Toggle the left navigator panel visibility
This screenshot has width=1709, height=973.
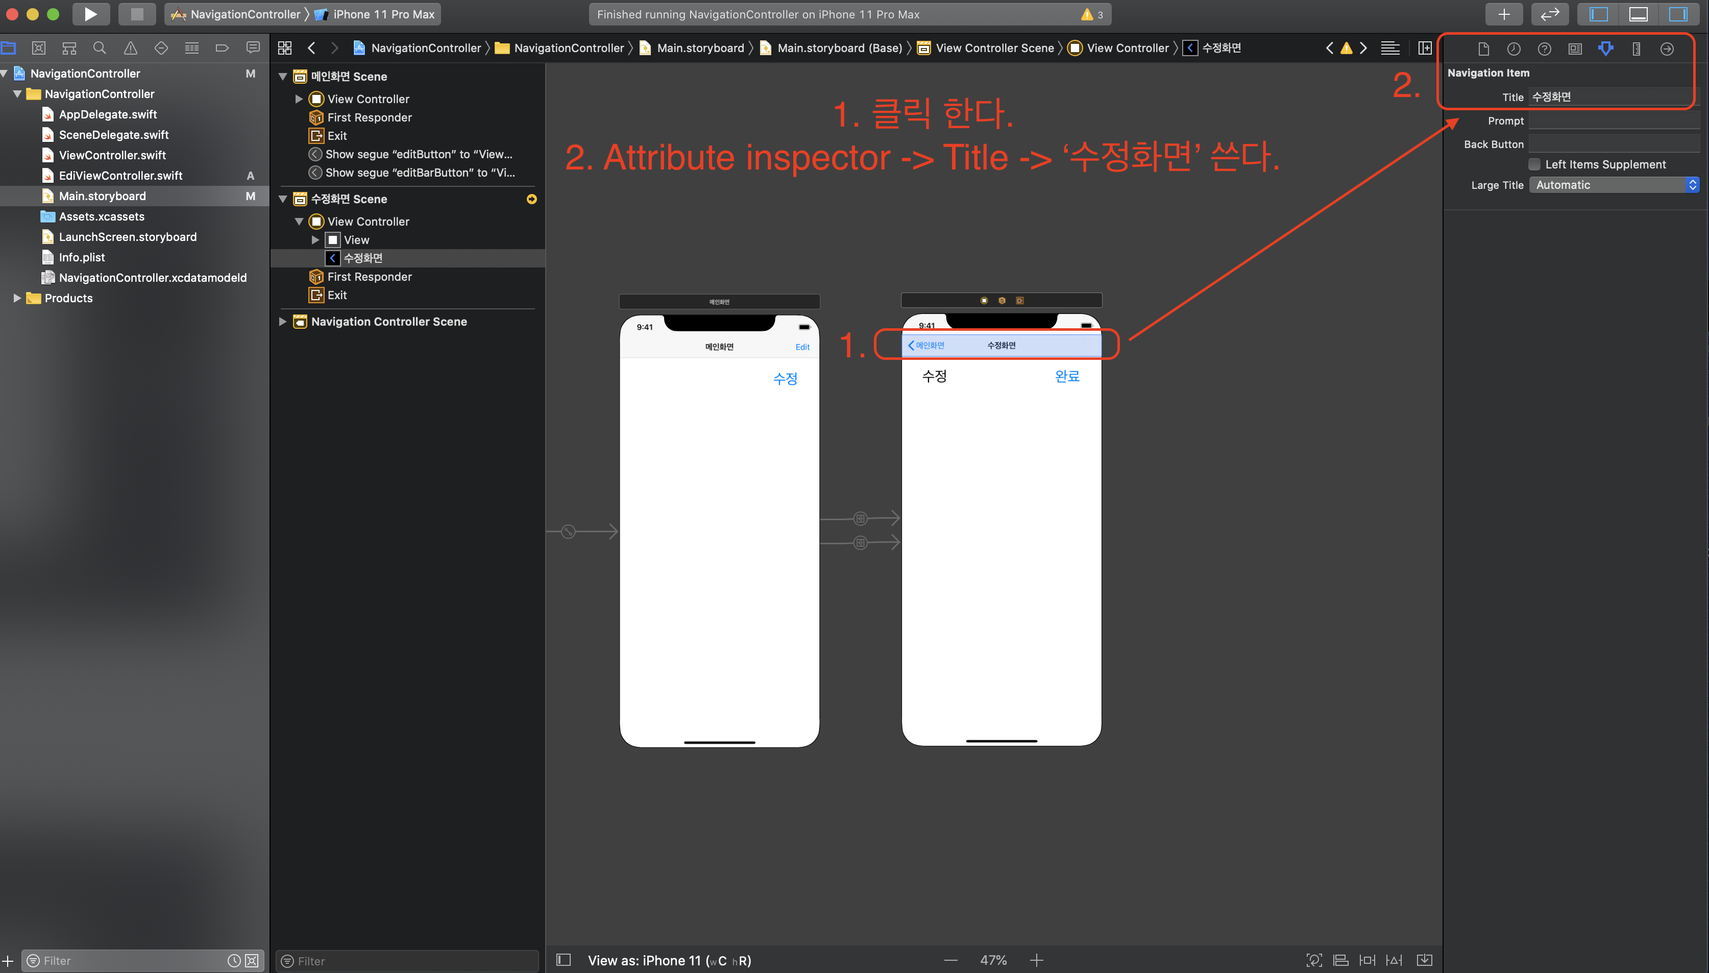[x=1598, y=14]
